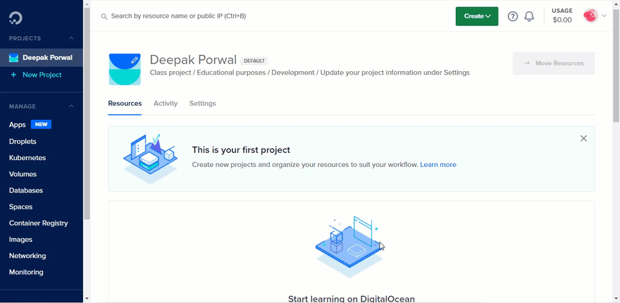This screenshot has height=303, width=620.
Task: Open Container Registry in the sidebar
Action: (38, 223)
